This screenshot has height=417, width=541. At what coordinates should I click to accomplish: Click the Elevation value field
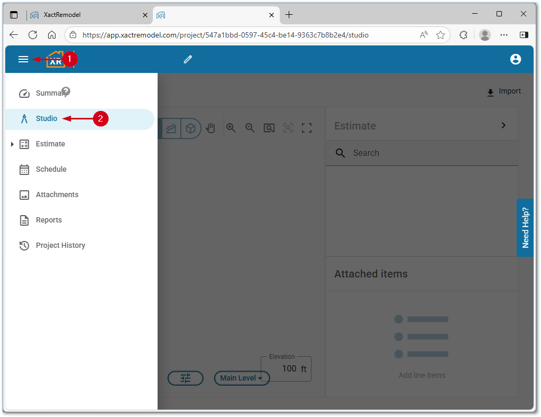(x=289, y=369)
